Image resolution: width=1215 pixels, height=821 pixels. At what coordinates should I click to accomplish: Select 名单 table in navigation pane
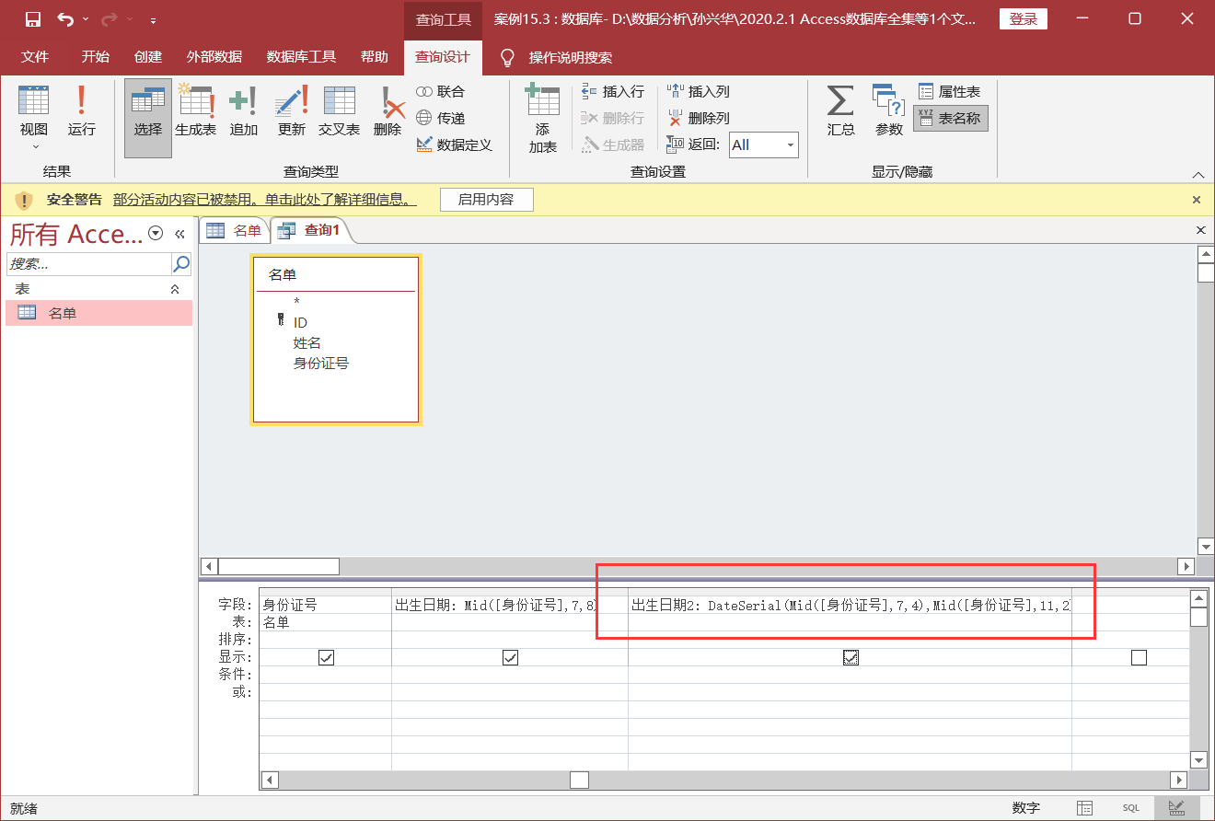point(98,313)
